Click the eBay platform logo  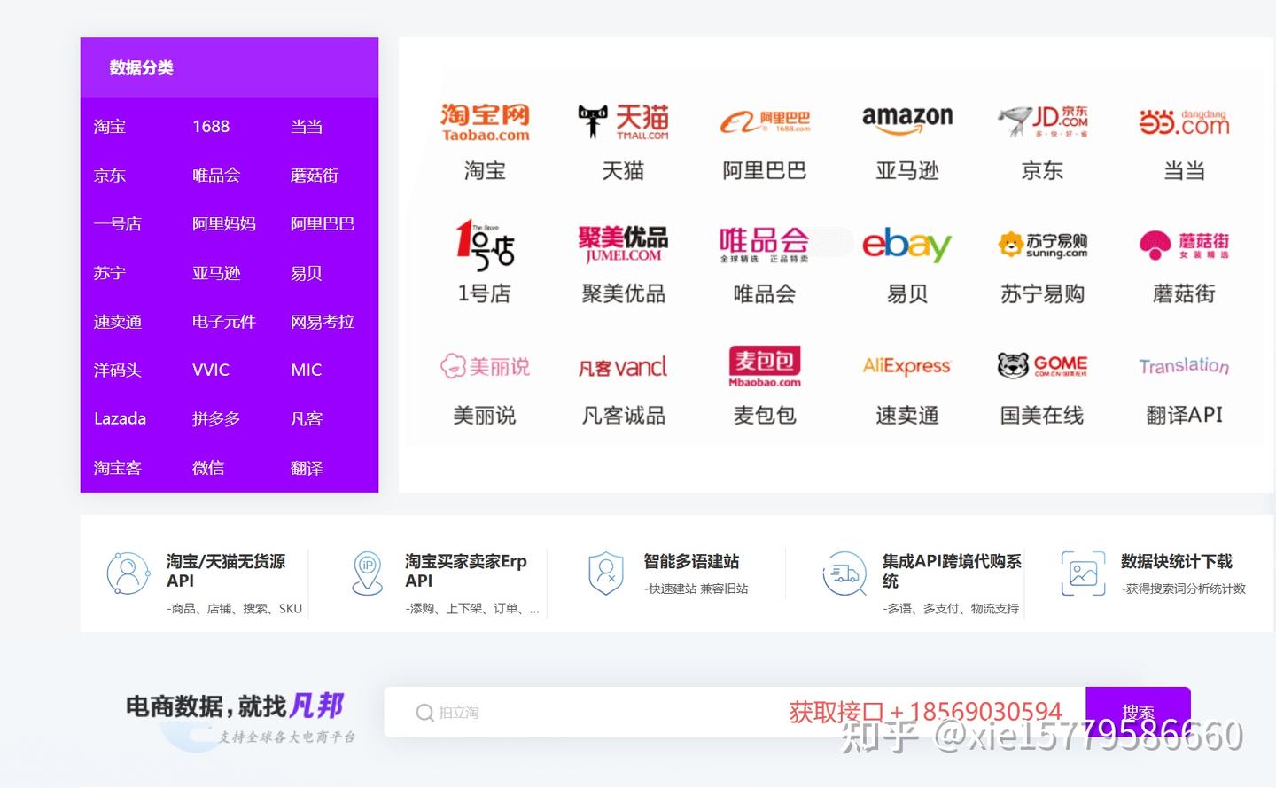906,245
